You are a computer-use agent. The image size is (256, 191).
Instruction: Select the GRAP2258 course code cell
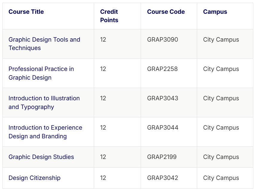click(162, 69)
